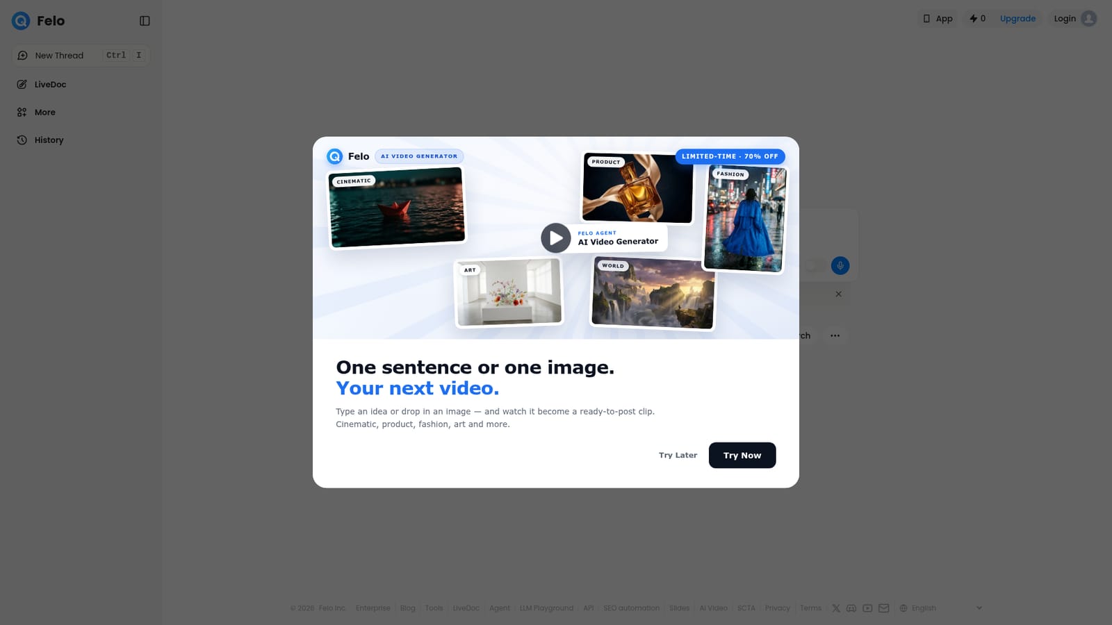
Task: Click the App download button
Action: (938, 19)
